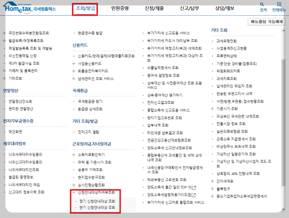Viewport: 289px width, 218px height.
Task: Open 주류면허상태 link
Action: point(227,56)
